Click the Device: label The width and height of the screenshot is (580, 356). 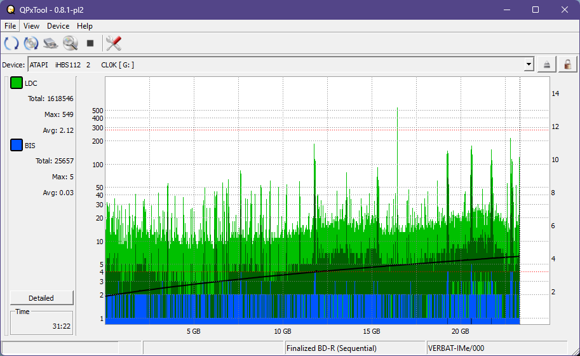[x=13, y=65]
